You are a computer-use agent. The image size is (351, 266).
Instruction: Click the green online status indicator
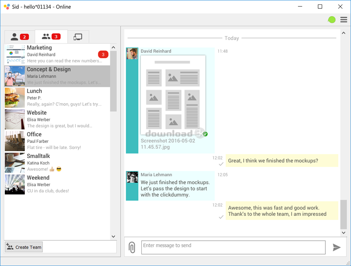coord(331,20)
